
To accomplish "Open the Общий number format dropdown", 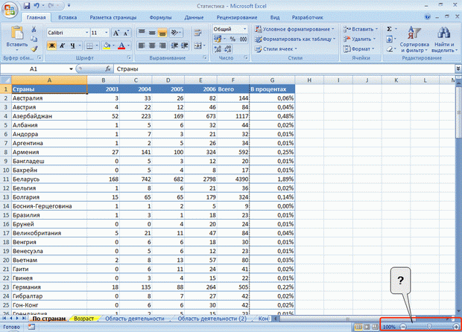I will click(x=244, y=29).
